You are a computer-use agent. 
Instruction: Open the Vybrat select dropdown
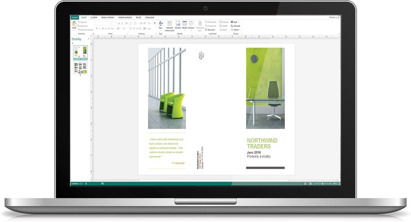[x=235, y=30]
